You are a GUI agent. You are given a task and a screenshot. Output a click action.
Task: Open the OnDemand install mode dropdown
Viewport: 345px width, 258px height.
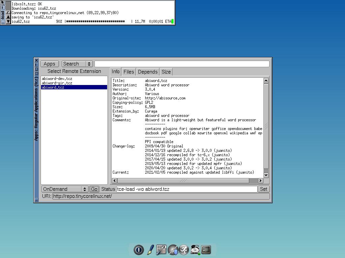point(65,189)
